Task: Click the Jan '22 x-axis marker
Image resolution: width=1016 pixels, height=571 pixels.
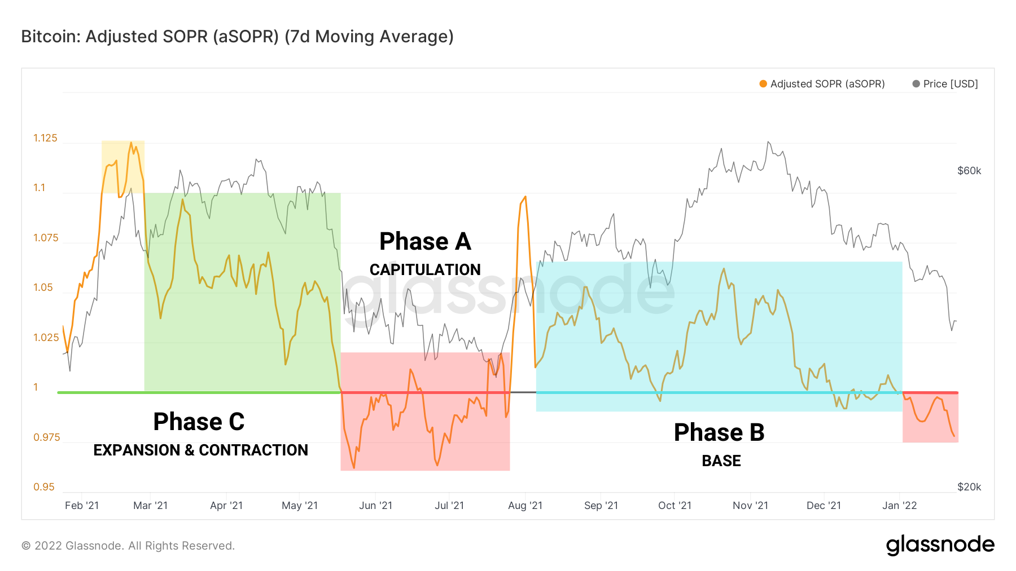Action: (x=899, y=506)
